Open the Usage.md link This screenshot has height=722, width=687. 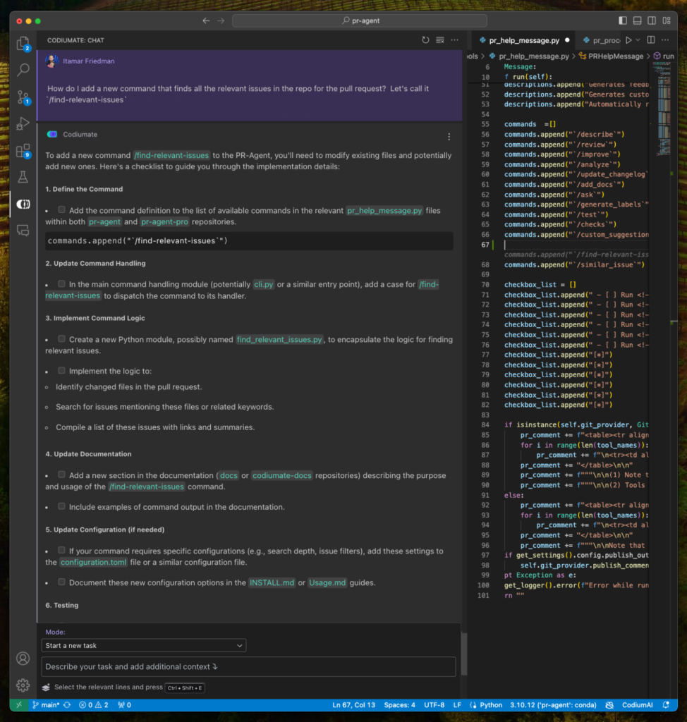tap(327, 583)
